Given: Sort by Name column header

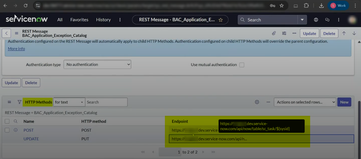Looking at the screenshot, I should point(29,121).
